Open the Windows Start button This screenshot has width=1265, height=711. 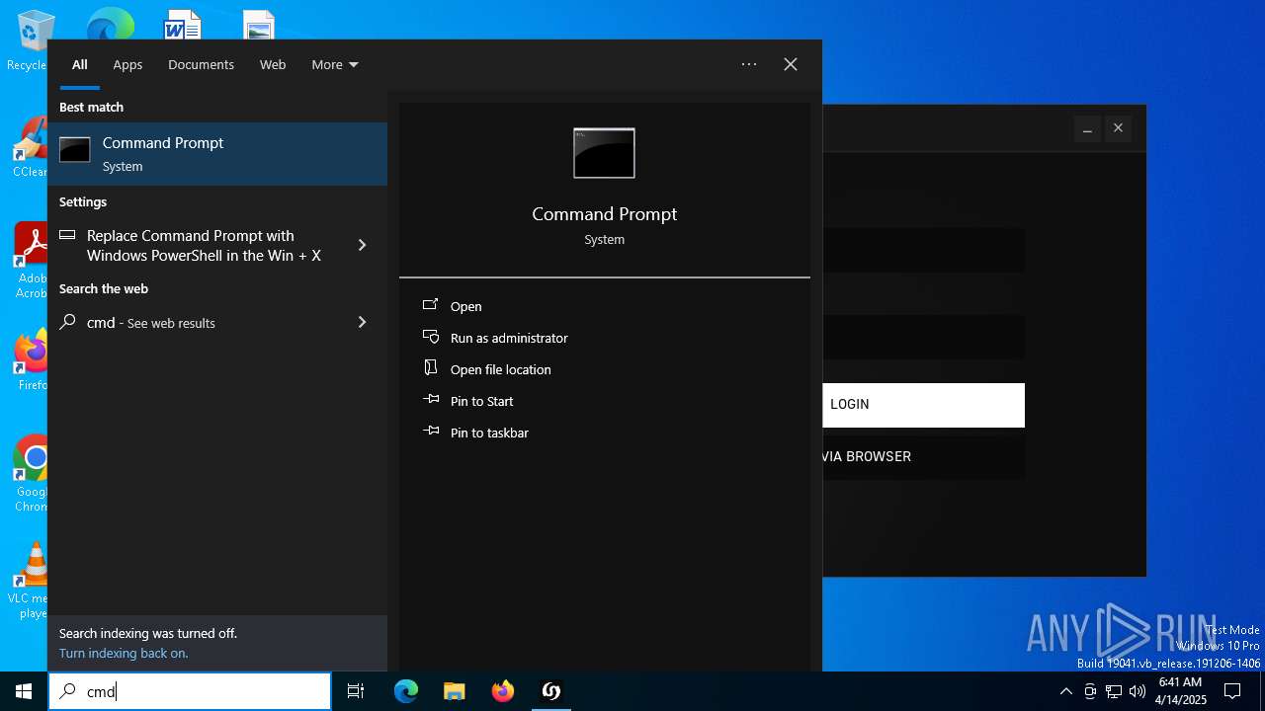pos(24,691)
